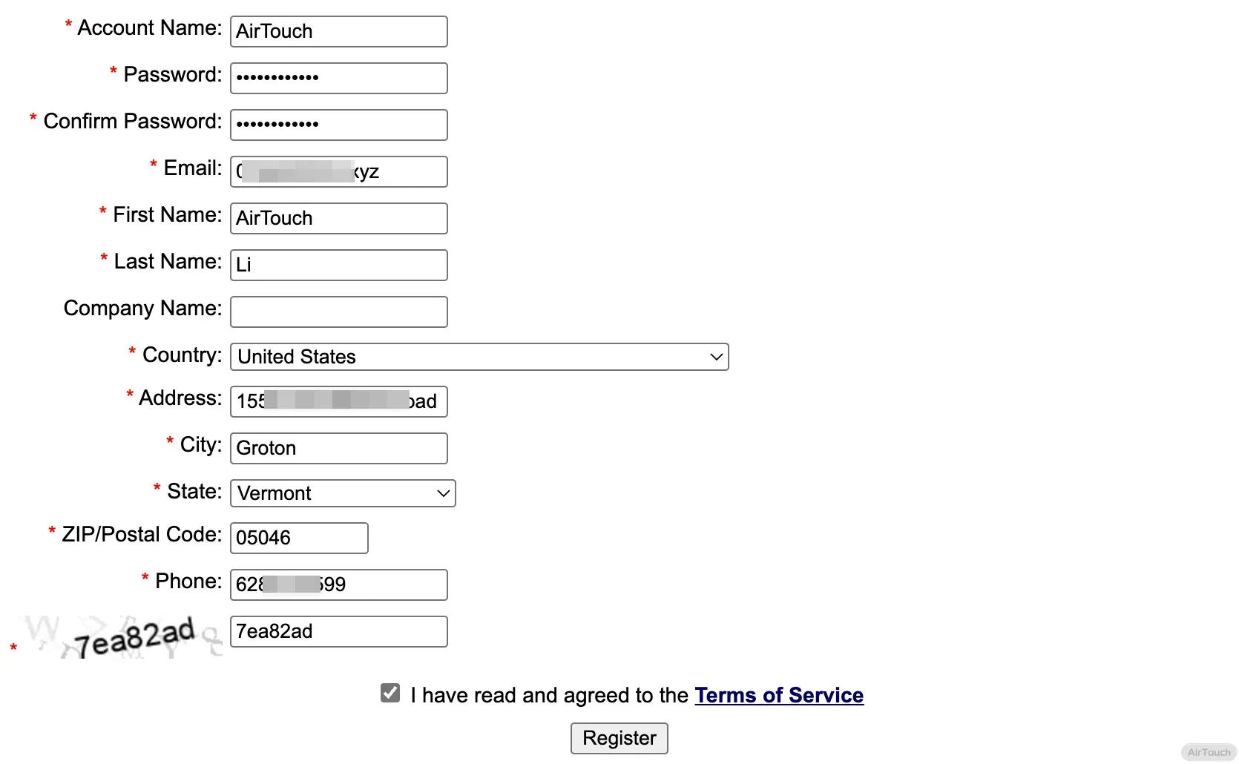The width and height of the screenshot is (1239, 764).
Task: Select the City field containing Groton
Action: point(338,448)
